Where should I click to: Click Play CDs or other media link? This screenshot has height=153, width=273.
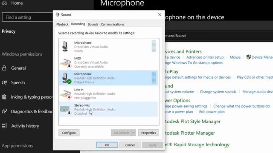pos(255,77)
